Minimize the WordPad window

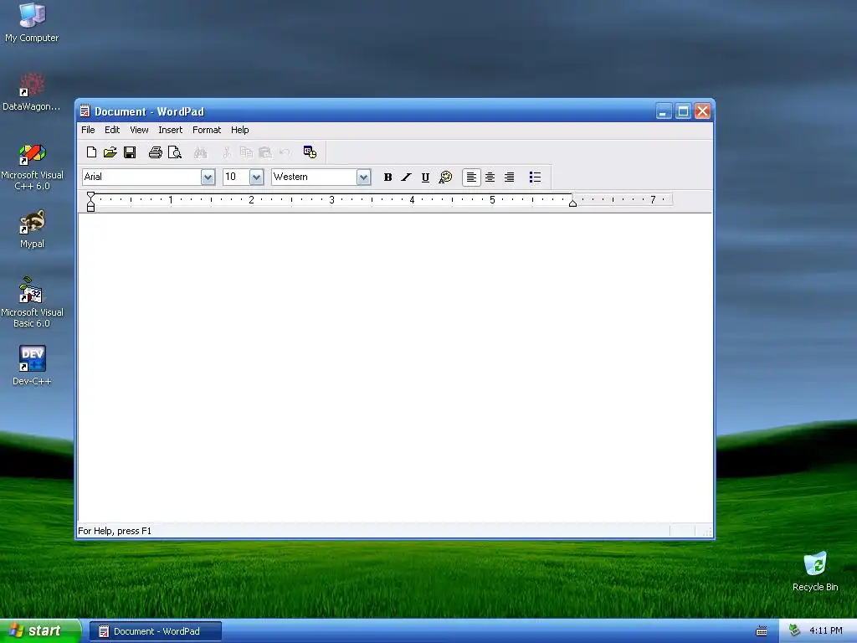pos(664,111)
